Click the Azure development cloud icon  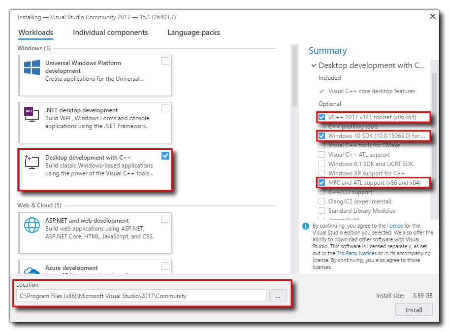32,270
